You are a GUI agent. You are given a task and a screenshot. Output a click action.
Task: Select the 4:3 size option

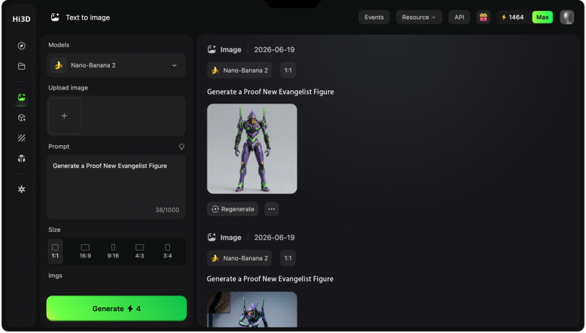(x=140, y=251)
